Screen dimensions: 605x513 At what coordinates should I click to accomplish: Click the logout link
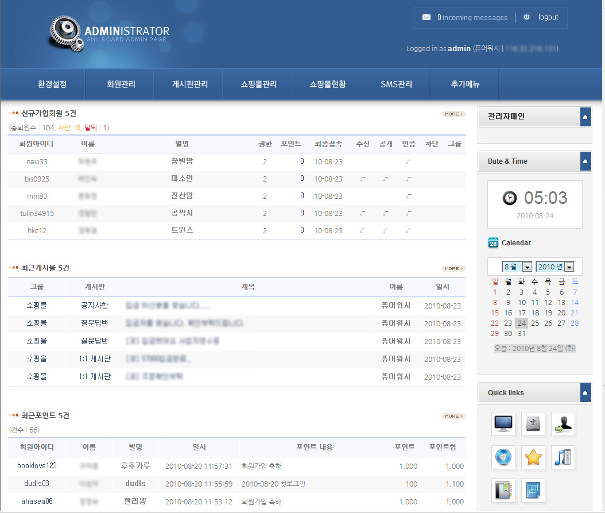(548, 17)
